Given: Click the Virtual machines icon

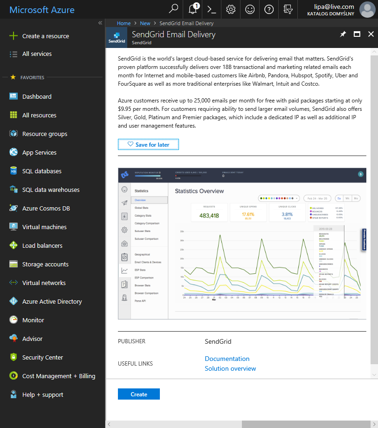Looking at the screenshot, I should coord(14,226).
